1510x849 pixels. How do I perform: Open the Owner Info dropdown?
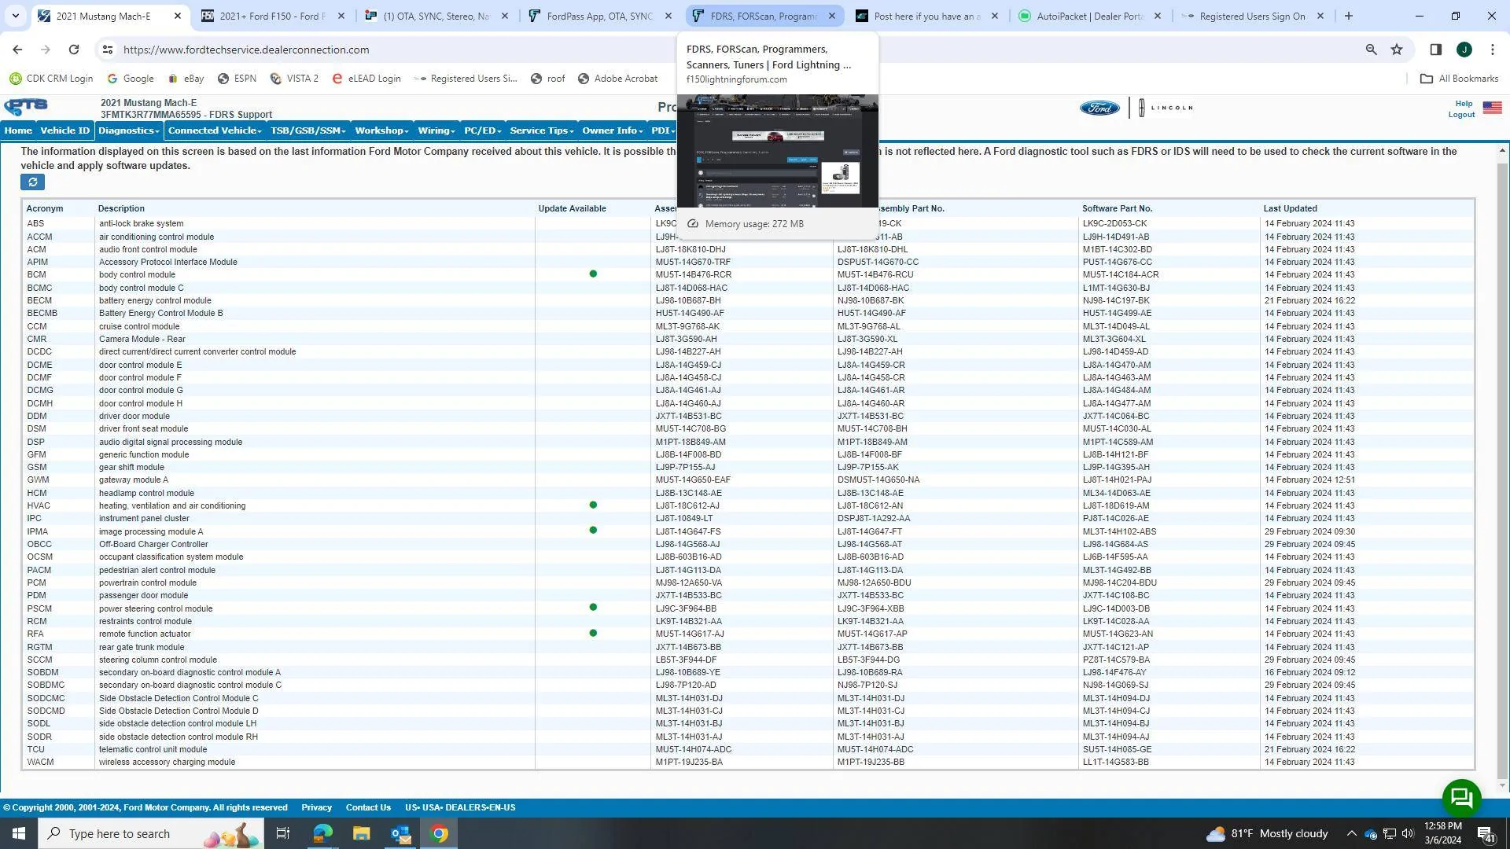pyautogui.click(x=613, y=130)
